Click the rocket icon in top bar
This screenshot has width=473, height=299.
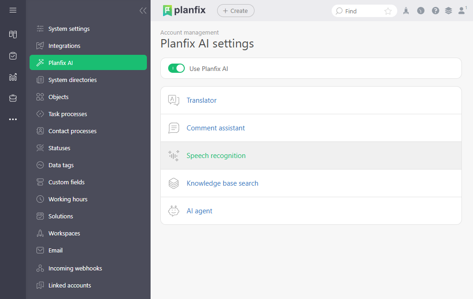tap(406, 11)
